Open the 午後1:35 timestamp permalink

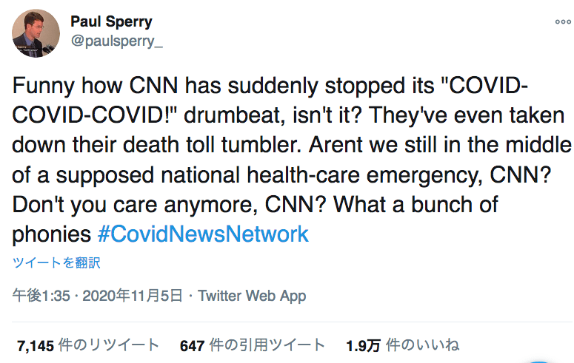point(41,296)
